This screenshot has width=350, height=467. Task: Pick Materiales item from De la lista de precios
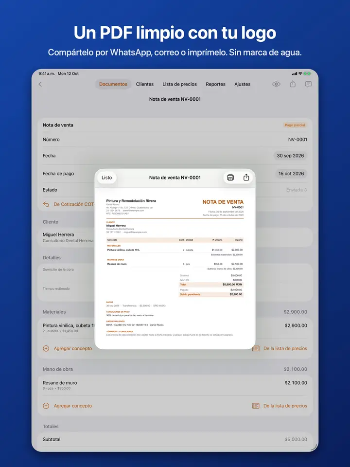[x=285, y=348]
